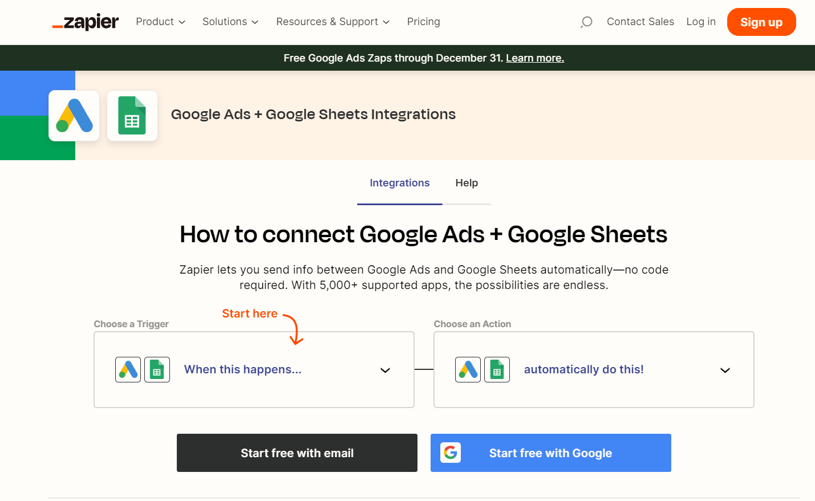Open the 'When this happens...' trigger dropdown
815x501 pixels.
(254, 369)
